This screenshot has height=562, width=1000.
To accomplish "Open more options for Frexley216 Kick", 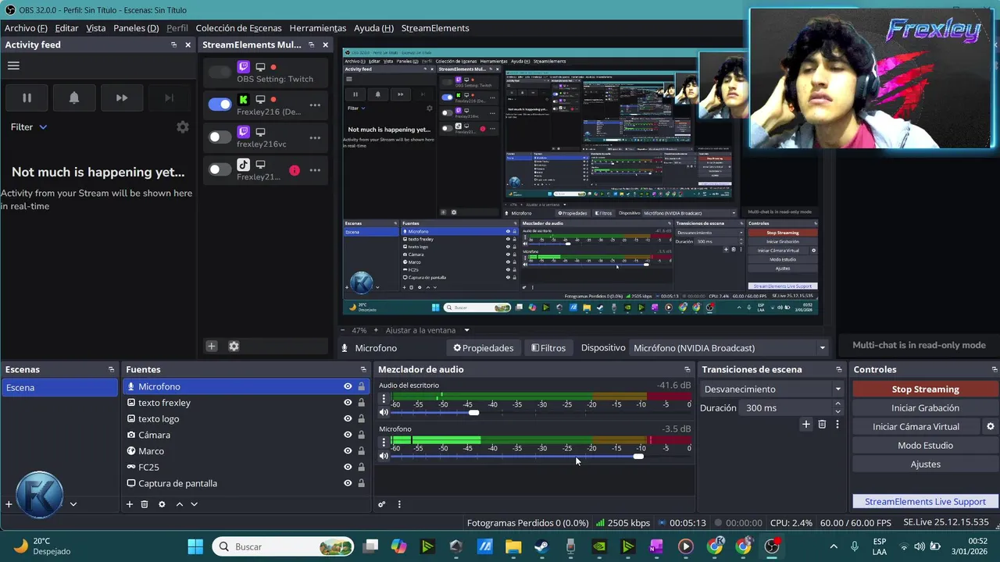I will coord(315,105).
